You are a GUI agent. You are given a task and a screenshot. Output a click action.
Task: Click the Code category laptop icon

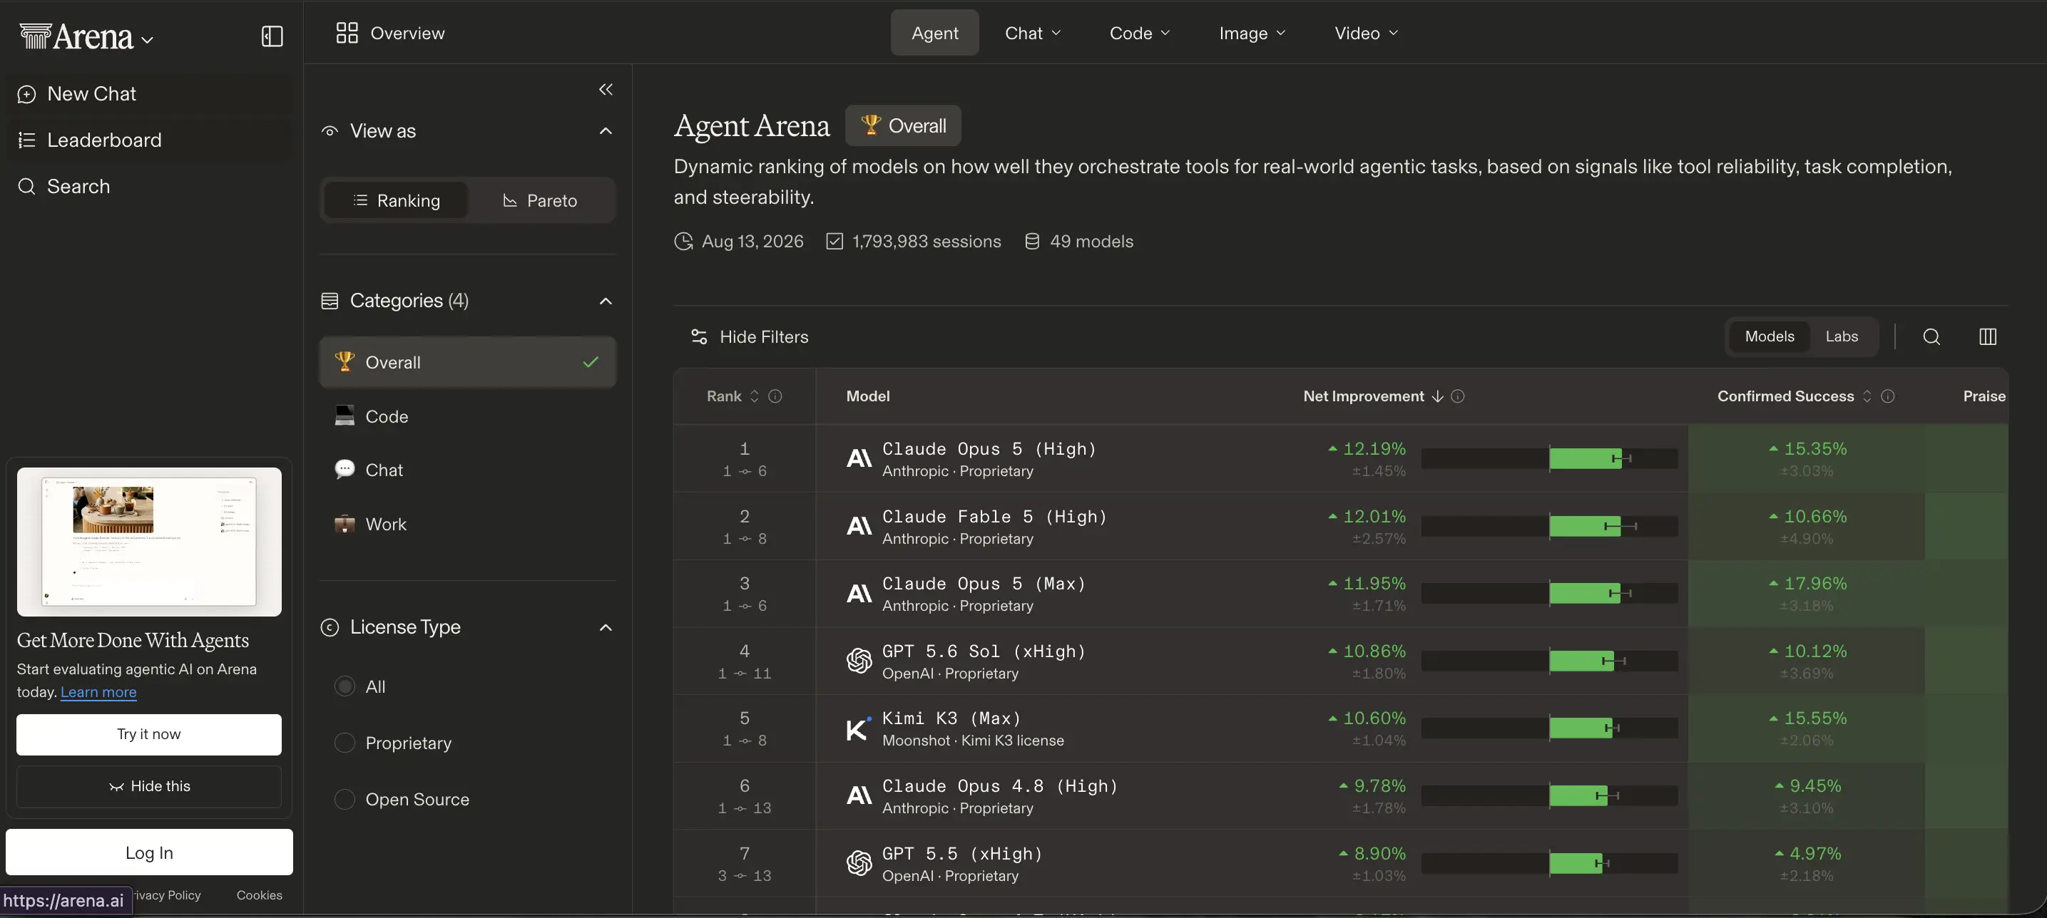coord(344,416)
